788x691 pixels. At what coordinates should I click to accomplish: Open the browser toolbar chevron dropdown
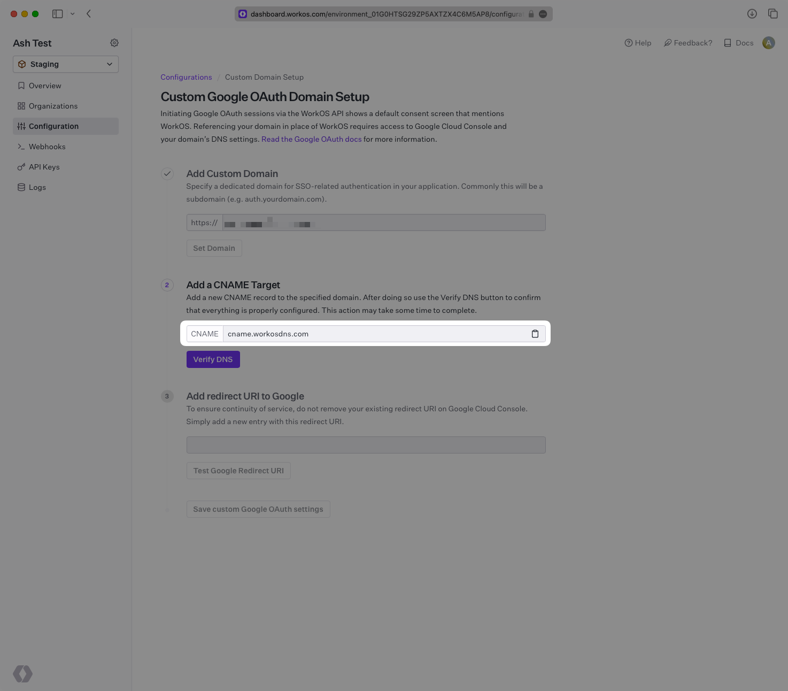click(x=73, y=13)
